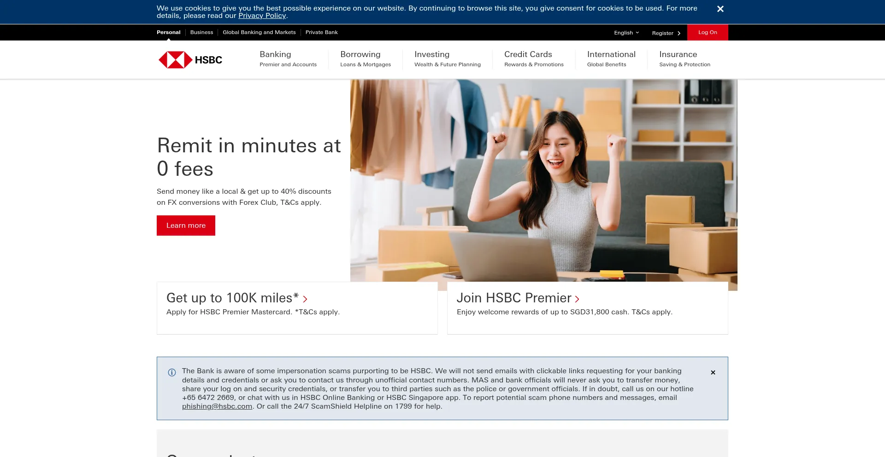Click the Register chevron arrow

(x=678, y=33)
